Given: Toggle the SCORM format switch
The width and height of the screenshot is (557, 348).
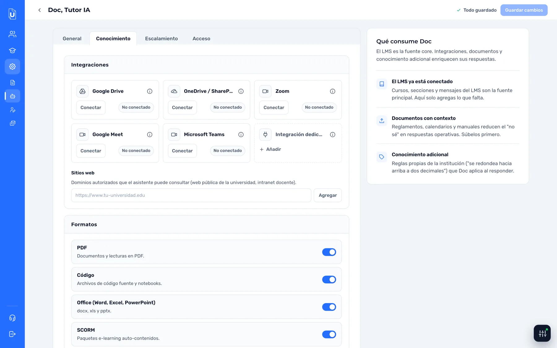Looking at the screenshot, I should tap(329, 334).
